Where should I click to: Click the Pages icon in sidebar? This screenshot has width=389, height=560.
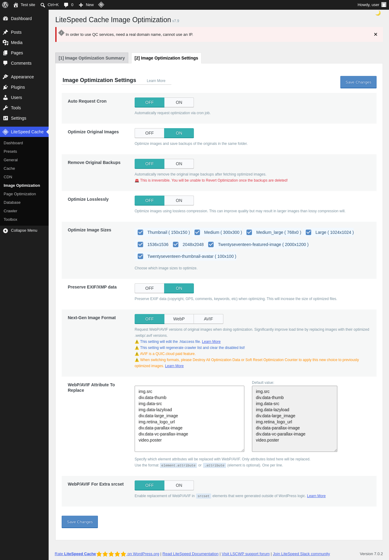tap(5, 53)
